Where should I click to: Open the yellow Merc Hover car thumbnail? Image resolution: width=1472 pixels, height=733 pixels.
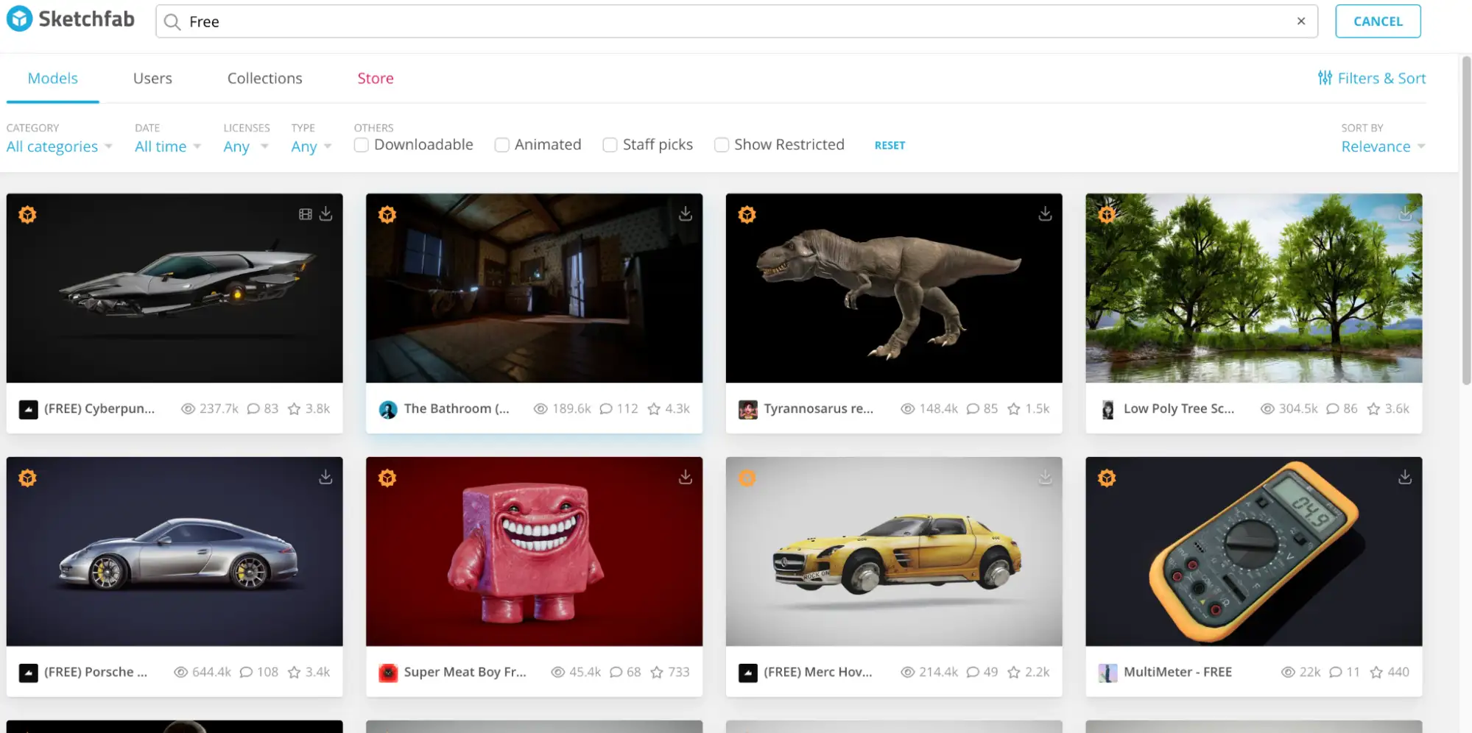pos(894,551)
